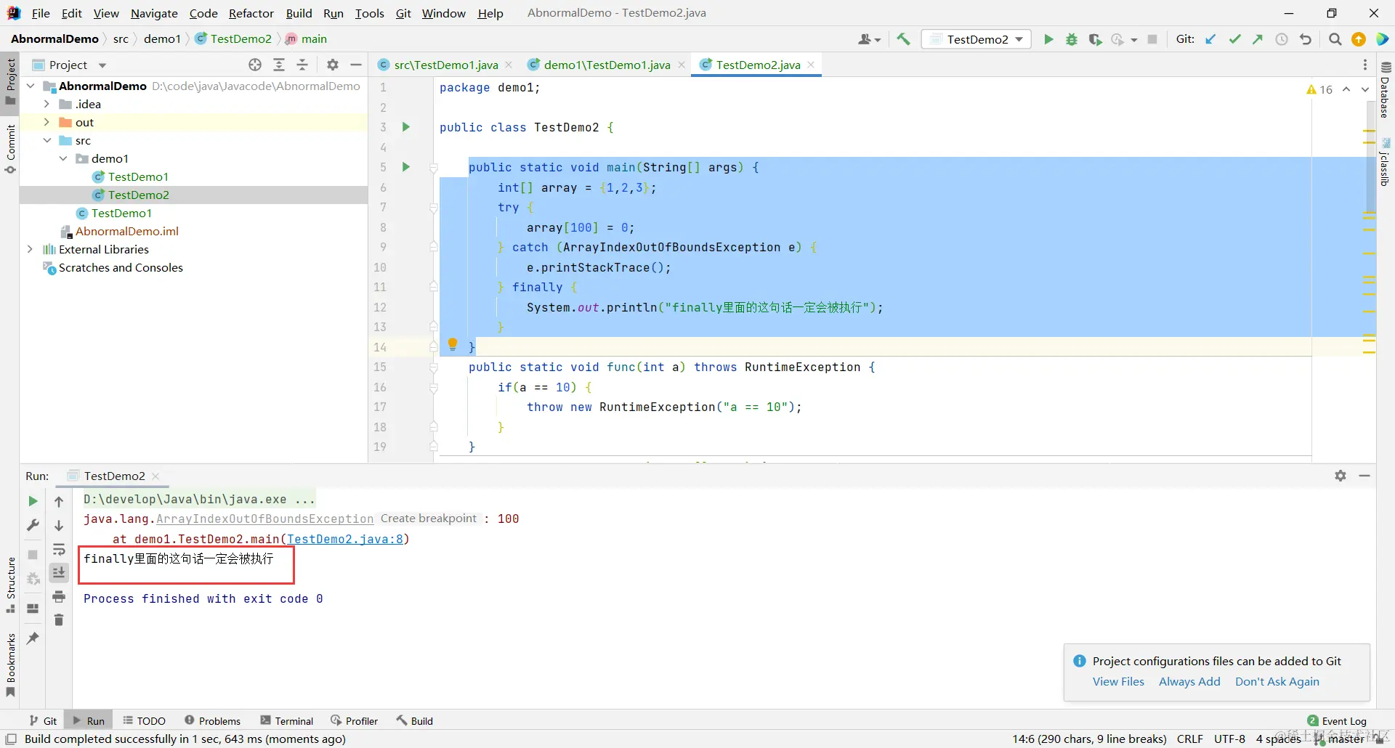Open Project panel gear options
Image resolution: width=1395 pixels, height=748 pixels.
pos(333,65)
